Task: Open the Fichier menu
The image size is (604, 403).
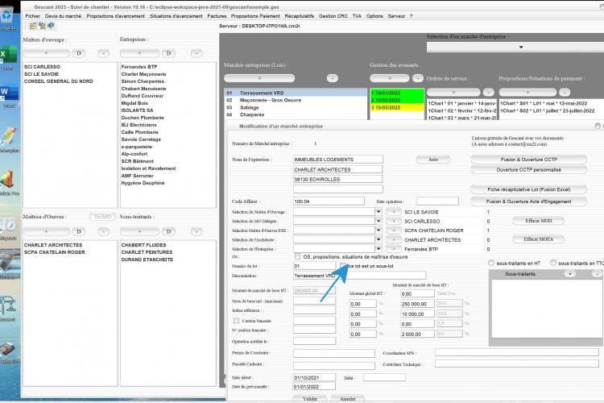Action: (33, 16)
